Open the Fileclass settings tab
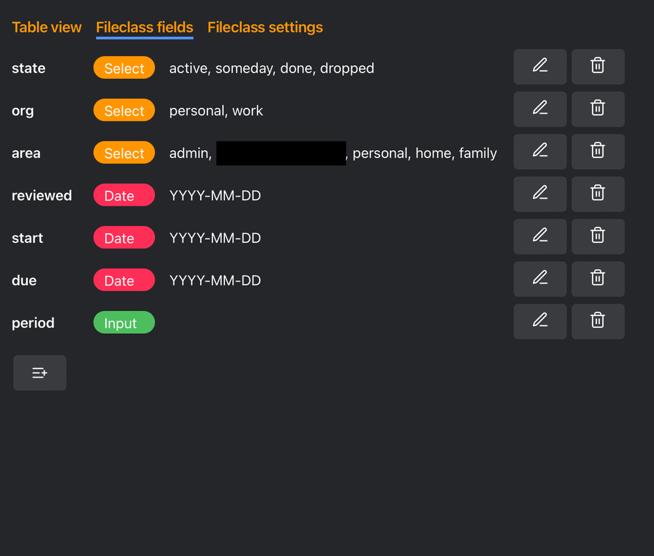The width and height of the screenshot is (654, 556). point(265,27)
